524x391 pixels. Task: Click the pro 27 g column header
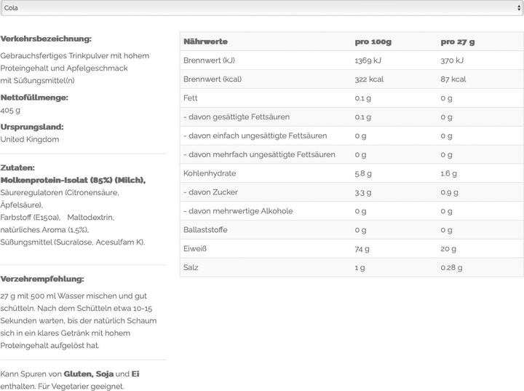(x=458, y=42)
